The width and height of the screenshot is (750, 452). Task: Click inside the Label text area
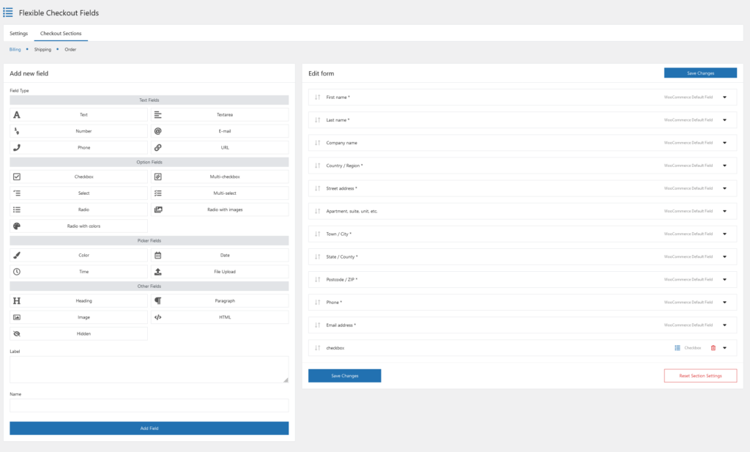point(149,368)
